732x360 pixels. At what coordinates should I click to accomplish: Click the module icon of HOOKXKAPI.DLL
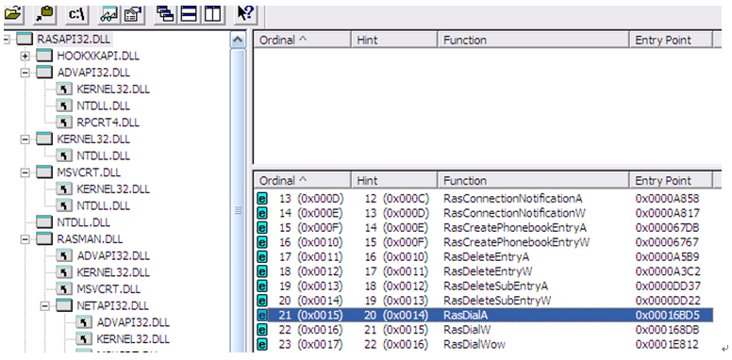45,56
